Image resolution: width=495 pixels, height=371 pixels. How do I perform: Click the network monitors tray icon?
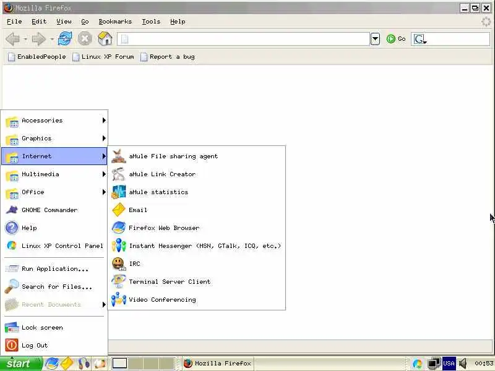(x=434, y=364)
